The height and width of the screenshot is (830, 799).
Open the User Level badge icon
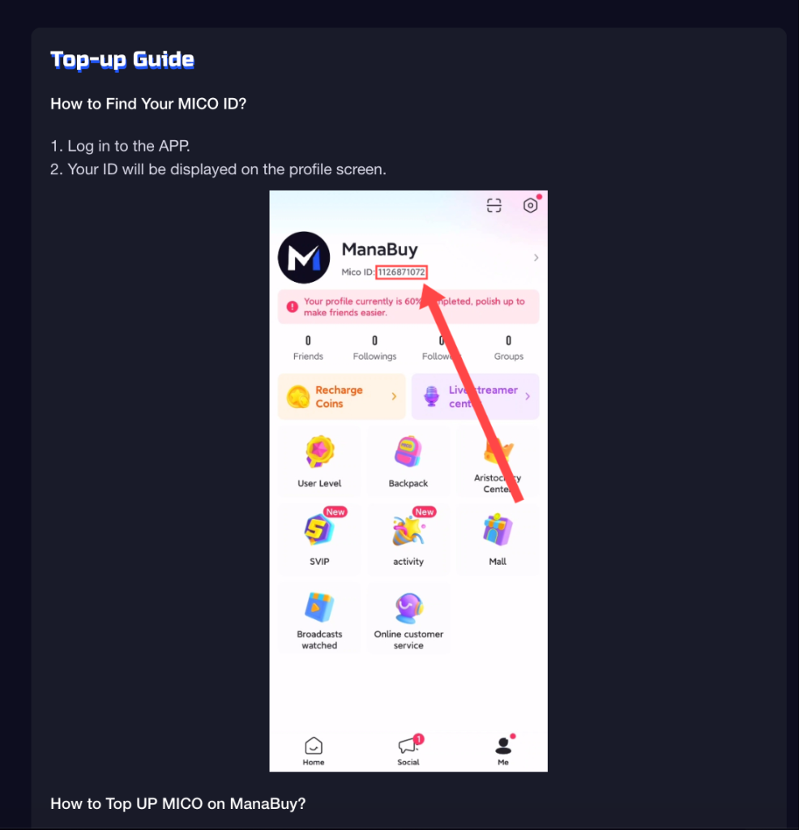319,451
